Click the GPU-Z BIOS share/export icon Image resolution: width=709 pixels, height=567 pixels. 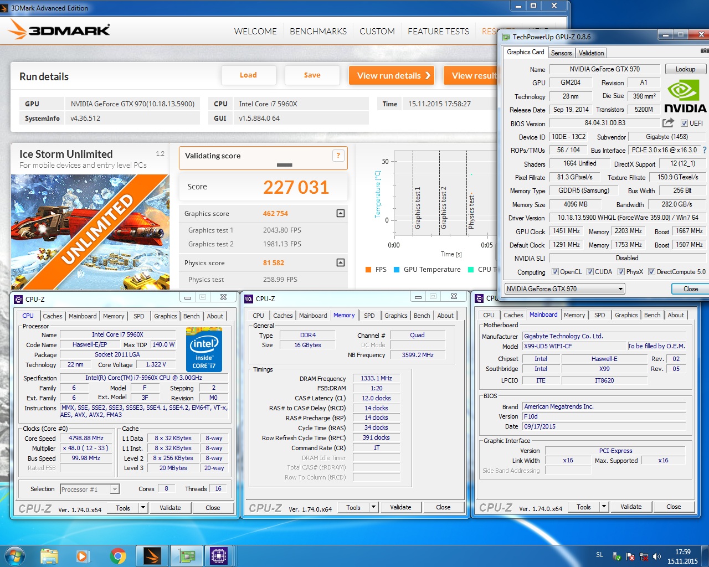point(669,123)
